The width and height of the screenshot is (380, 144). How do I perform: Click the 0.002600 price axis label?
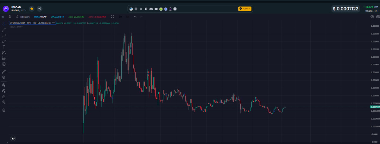coord(374,34)
